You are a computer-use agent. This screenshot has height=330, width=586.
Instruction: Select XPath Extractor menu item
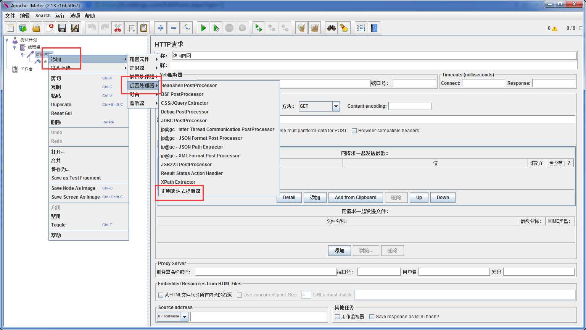219,182
